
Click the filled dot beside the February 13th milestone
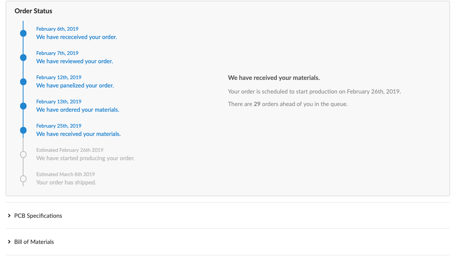[x=23, y=106]
